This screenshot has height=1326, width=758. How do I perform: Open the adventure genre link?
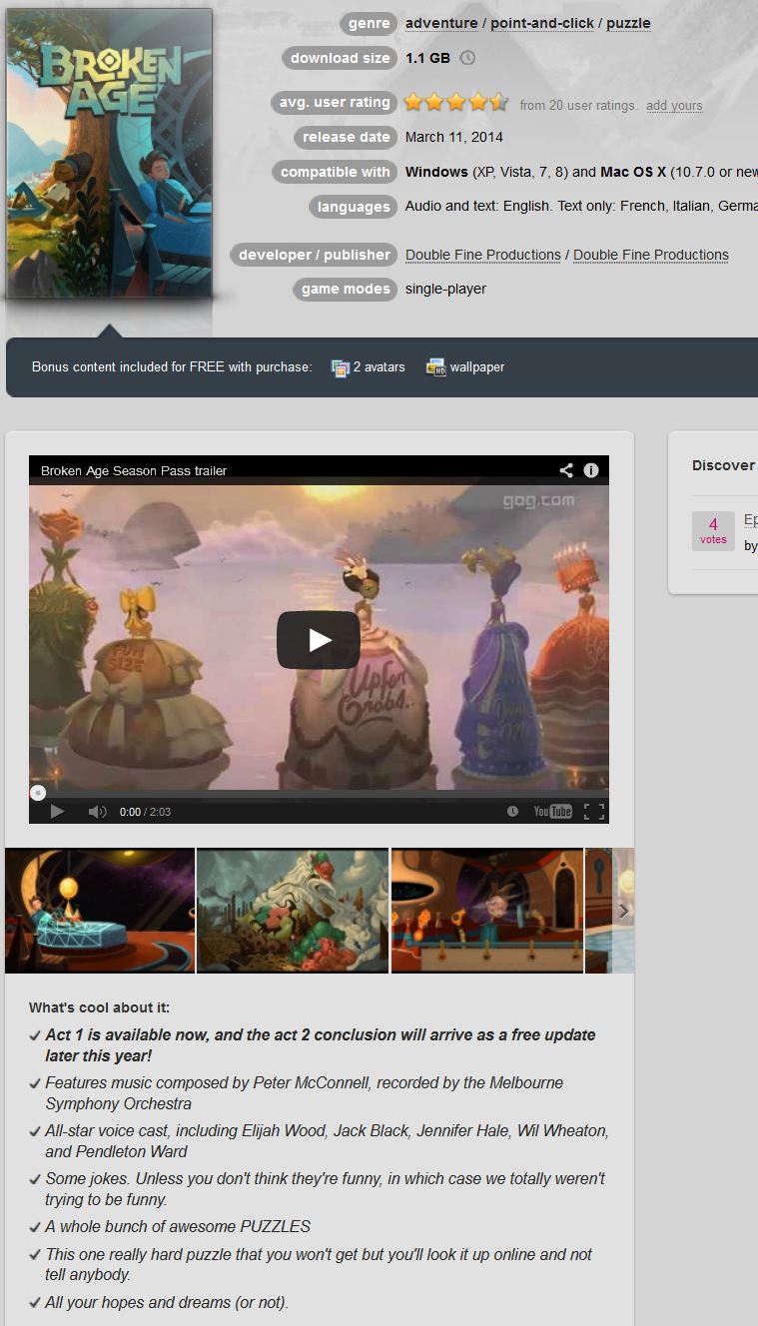tap(441, 23)
